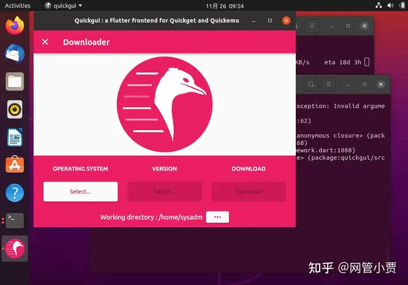Minimize the Quickgui window
The image size is (408, 285).
tap(253, 20)
